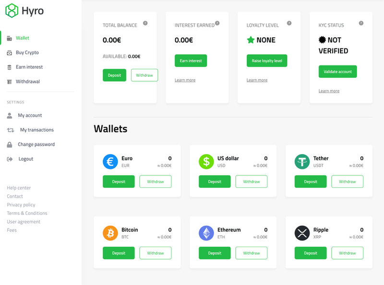The width and height of the screenshot is (384, 285).
Task: Click the US dollar coin icon
Action: click(x=206, y=162)
